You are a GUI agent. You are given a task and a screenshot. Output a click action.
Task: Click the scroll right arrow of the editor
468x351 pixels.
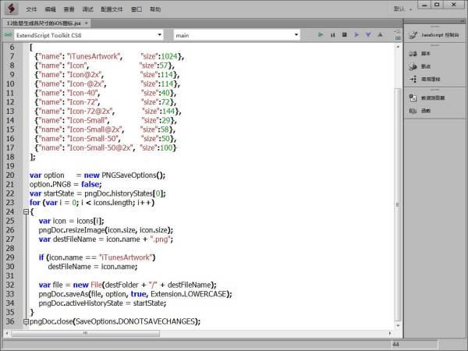click(x=389, y=333)
